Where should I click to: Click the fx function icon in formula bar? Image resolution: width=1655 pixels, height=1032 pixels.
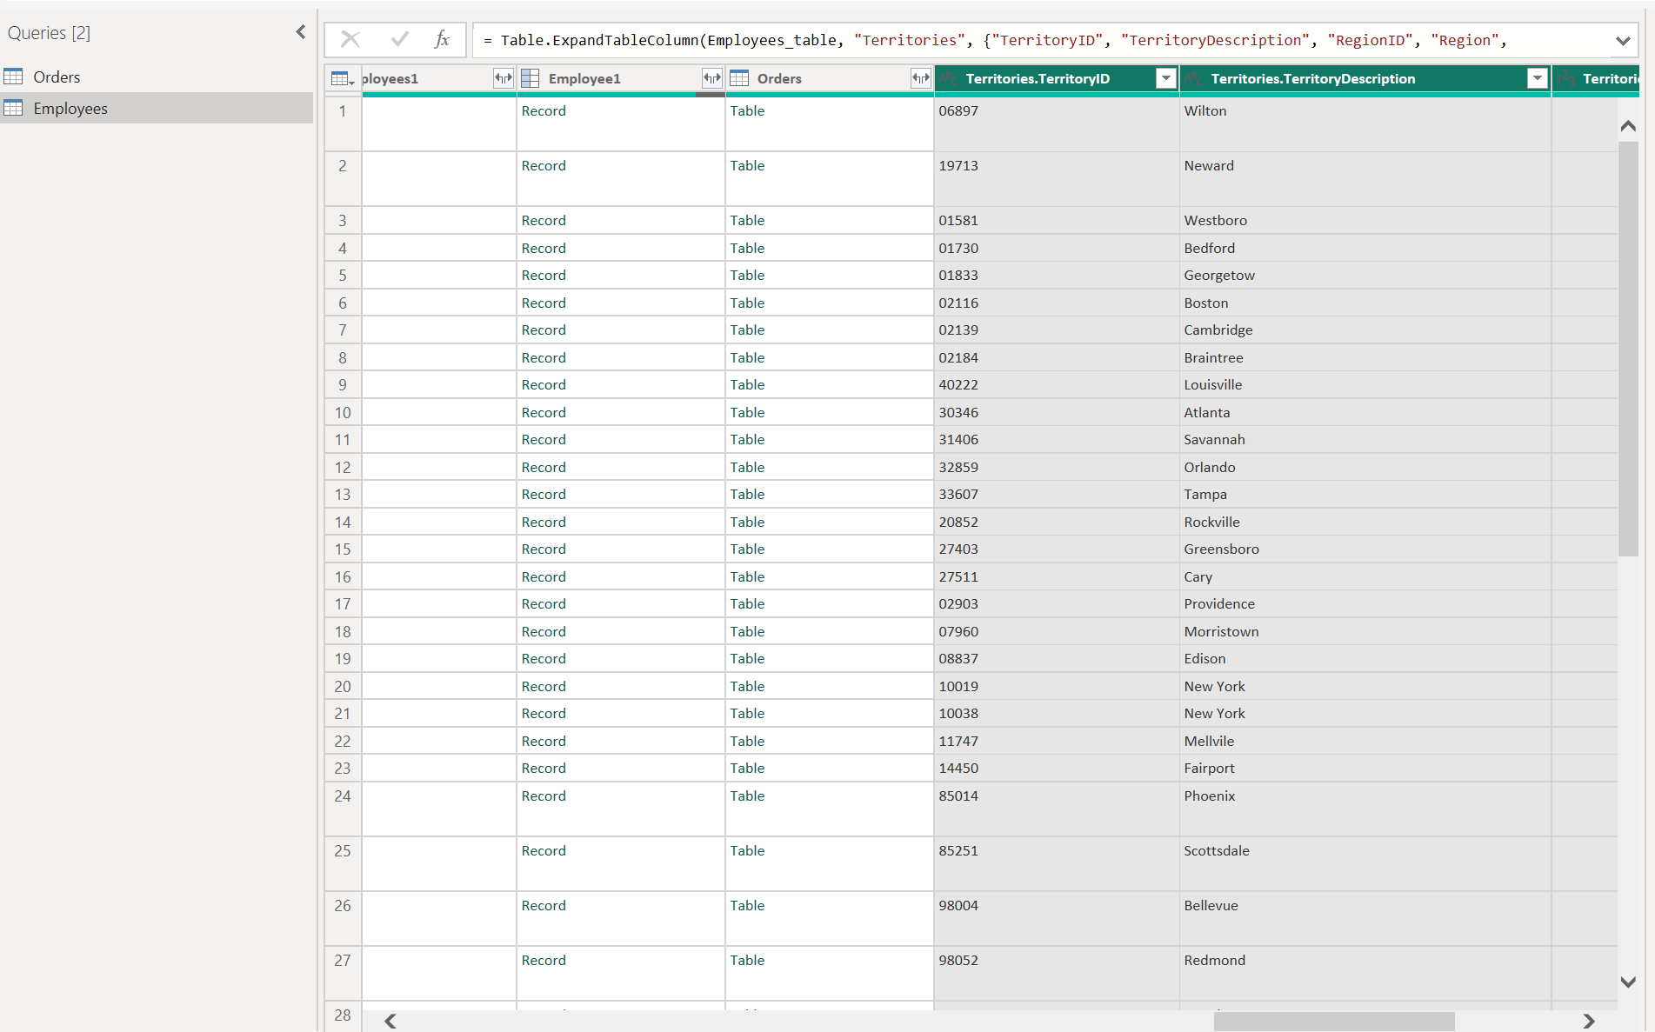click(x=442, y=39)
